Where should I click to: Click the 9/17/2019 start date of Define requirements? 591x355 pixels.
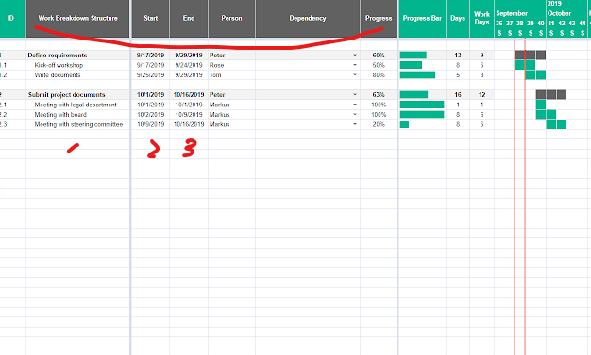(150, 56)
